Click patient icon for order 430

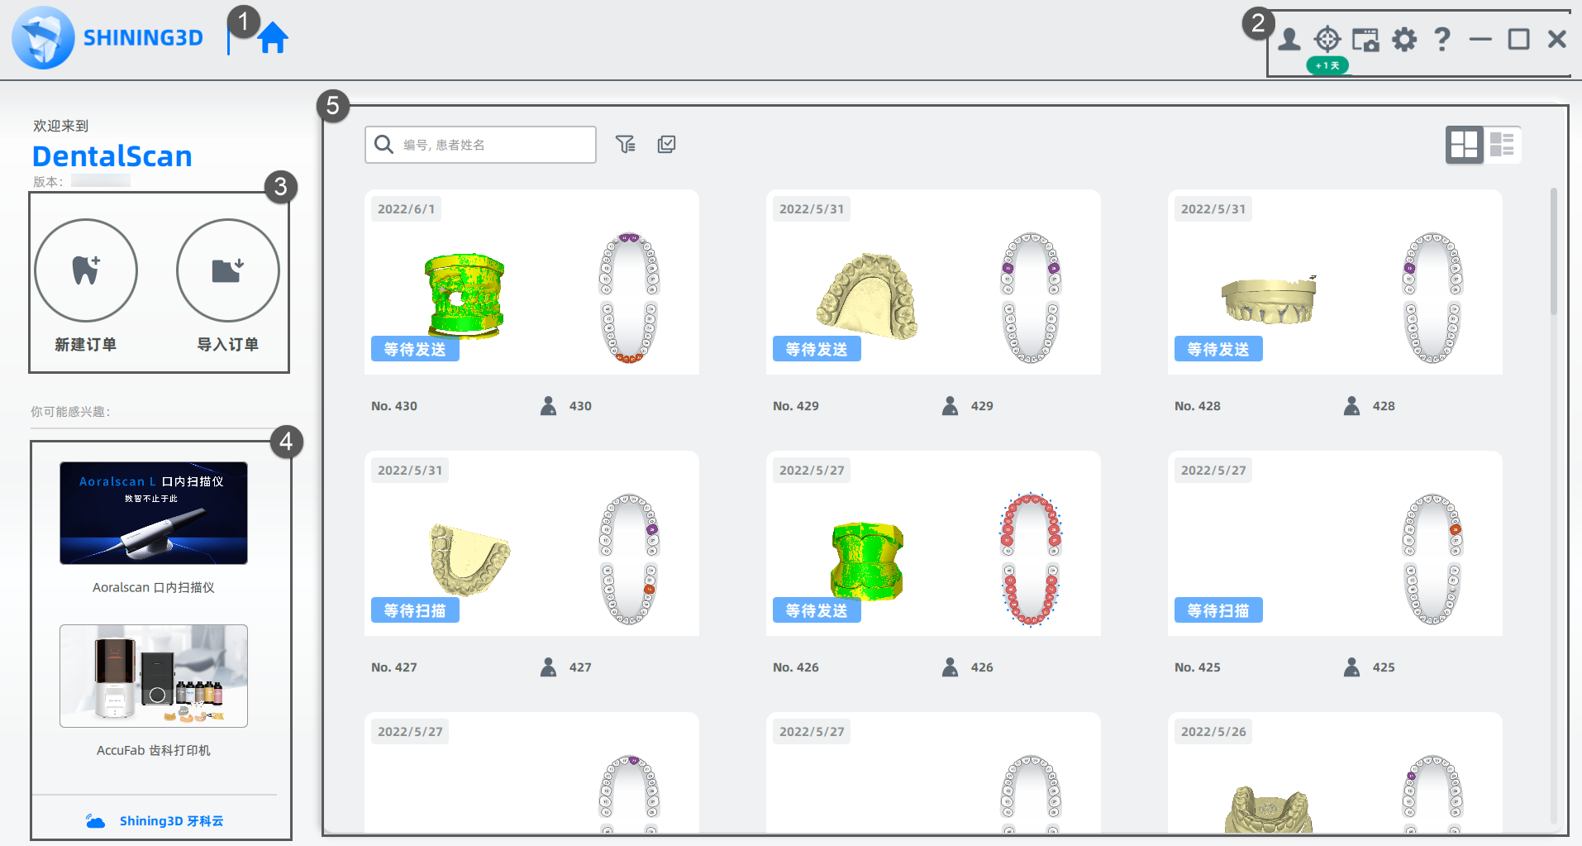(548, 406)
